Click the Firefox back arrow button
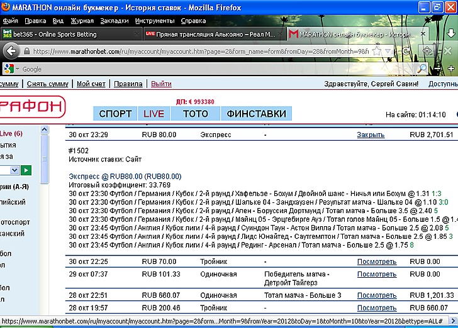Image resolution: width=458 pixels, height=328 pixels. [x=11, y=52]
